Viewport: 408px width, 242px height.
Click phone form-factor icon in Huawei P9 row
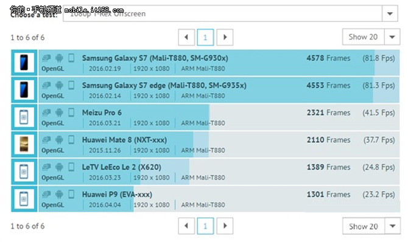coord(71,194)
